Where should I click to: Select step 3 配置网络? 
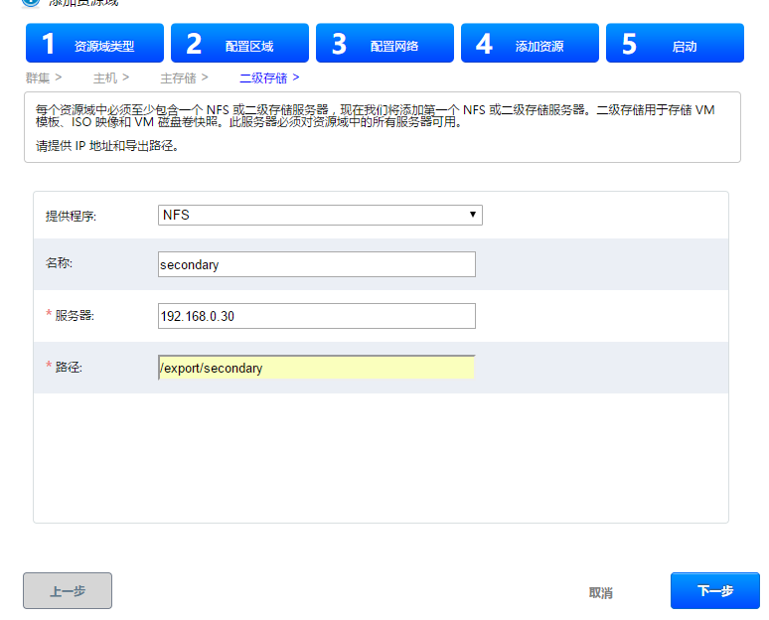384,44
